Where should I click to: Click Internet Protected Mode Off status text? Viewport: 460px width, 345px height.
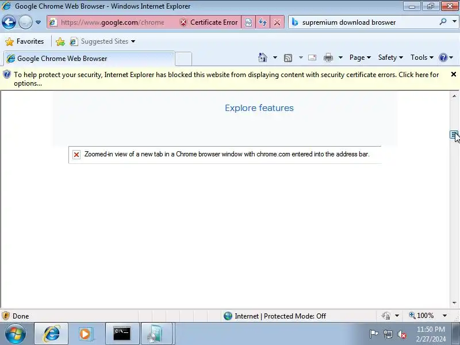pyautogui.click(x=280, y=316)
